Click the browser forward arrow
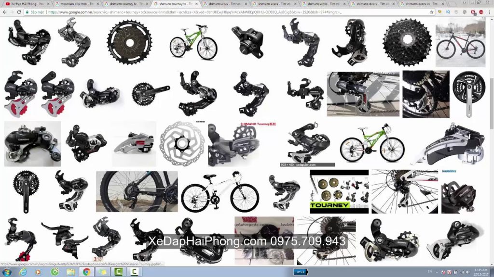 point(12,12)
